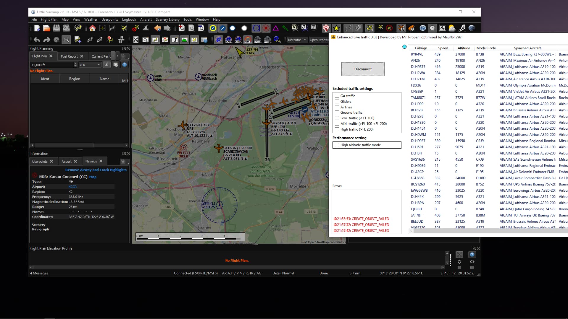Open the Weather menu
This screenshot has height=319, width=568.
tap(91, 19)
